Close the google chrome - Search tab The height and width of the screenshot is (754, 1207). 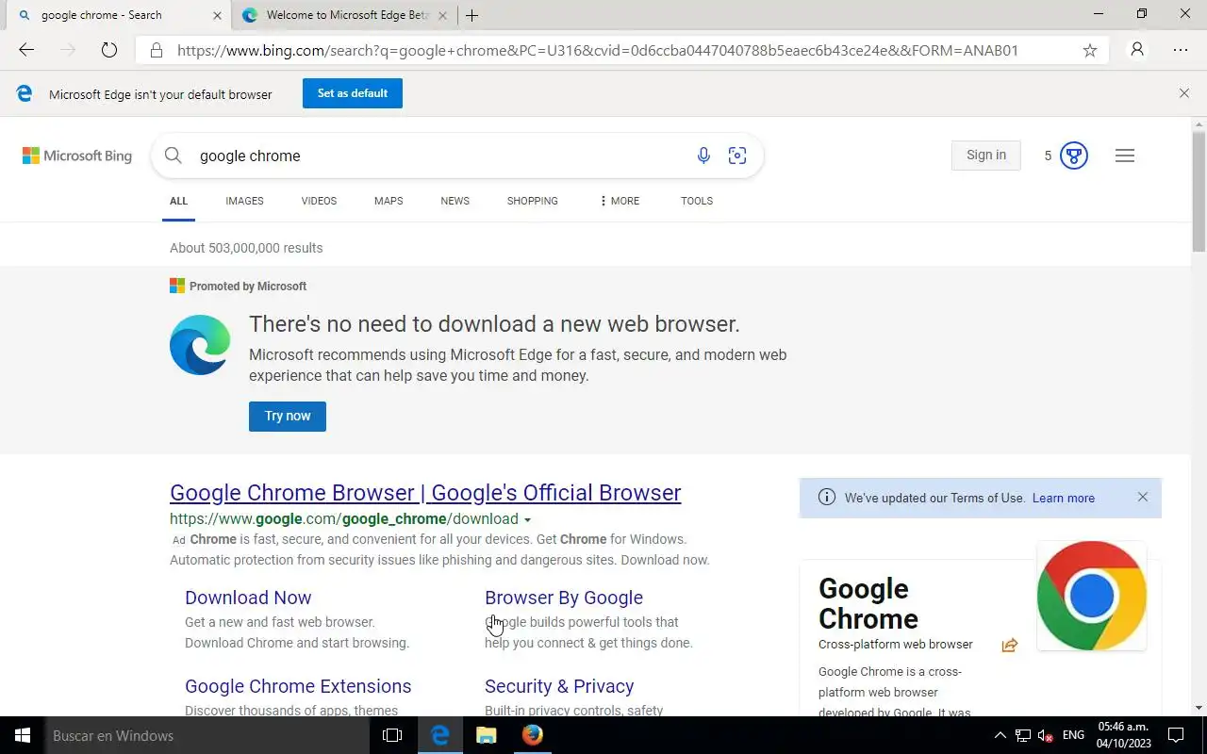(217, 15)
